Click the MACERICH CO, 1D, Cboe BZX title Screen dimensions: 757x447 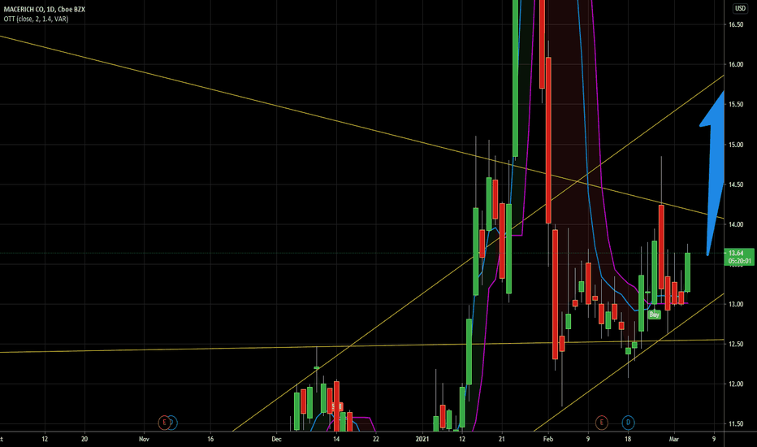tap(45, 9)
